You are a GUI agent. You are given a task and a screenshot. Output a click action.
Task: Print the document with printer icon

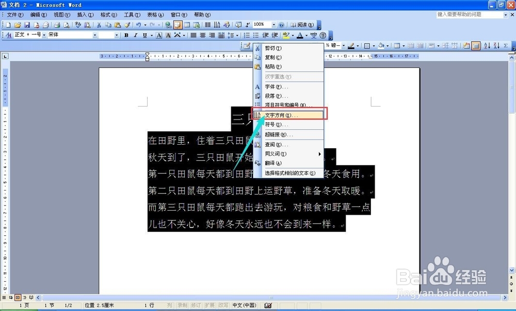click(57, 25)
